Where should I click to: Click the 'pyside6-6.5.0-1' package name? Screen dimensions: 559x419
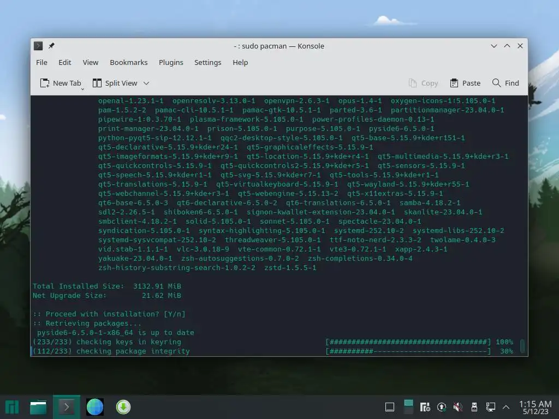pyautogui.click(x=401, y=129)
